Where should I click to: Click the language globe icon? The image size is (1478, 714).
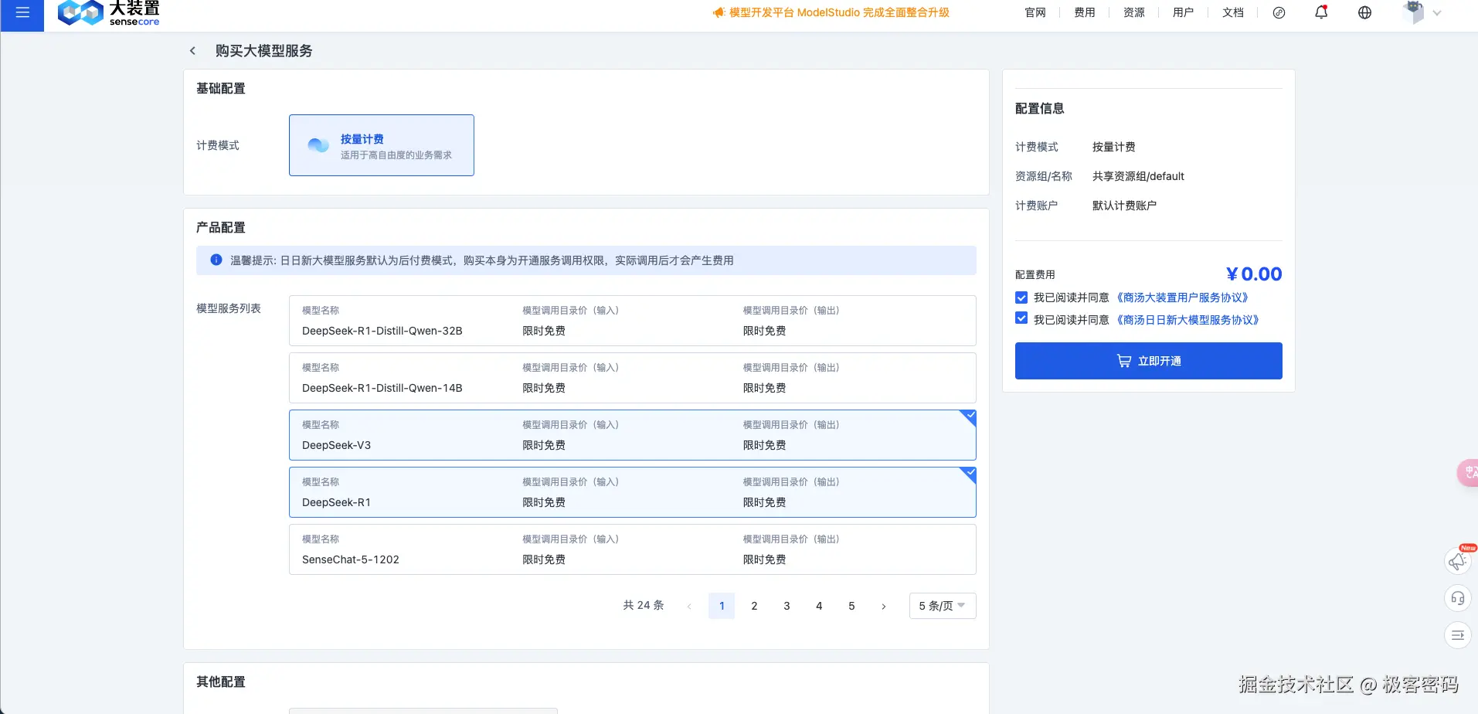click(x=1364, y=12)
